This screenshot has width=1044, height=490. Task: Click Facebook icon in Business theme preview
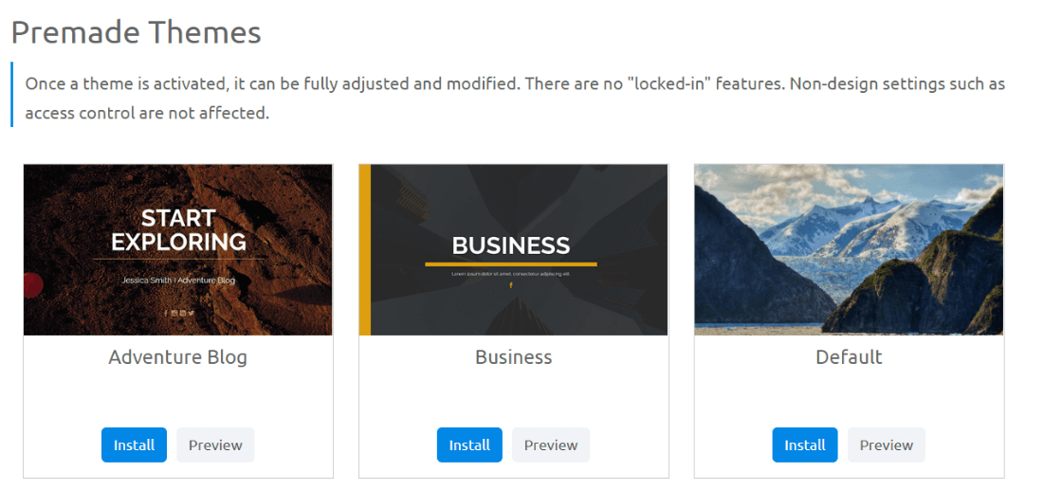(x=511, y=285)
